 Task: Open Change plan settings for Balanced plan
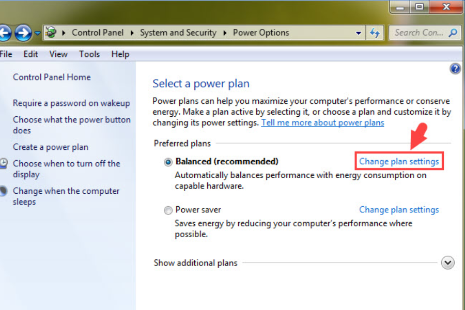pyautogui.click(x=399, y=161)
